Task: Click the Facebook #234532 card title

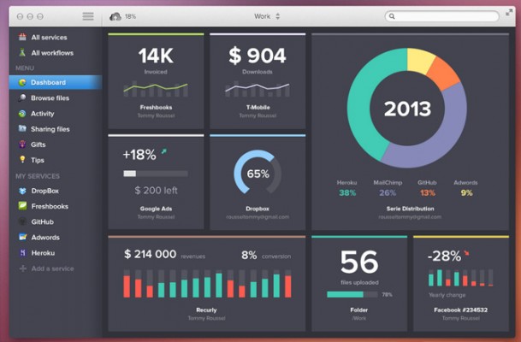Action: coord(460,310)
